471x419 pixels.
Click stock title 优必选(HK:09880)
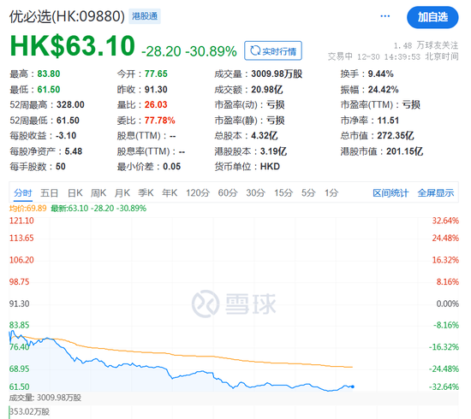(67, 16)
